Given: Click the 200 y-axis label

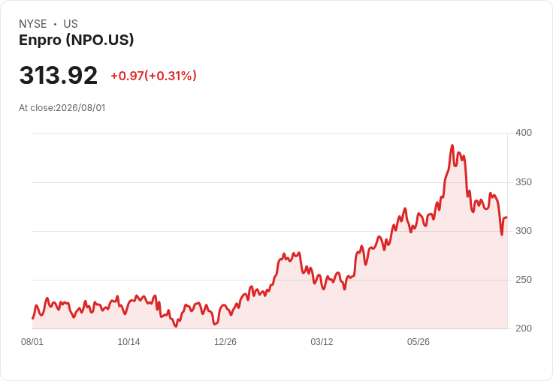Looking at the screenshot, I should click(524, 328).
